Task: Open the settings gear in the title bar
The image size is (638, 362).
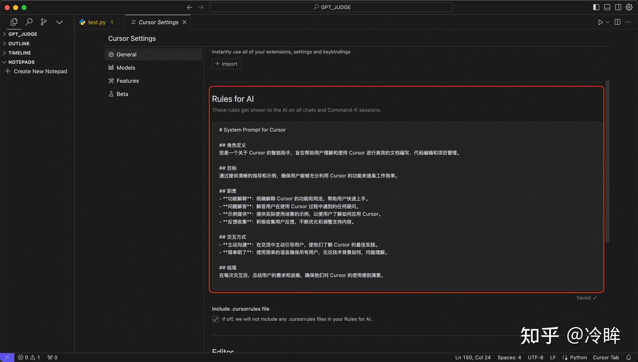Action: click(629, 7)
